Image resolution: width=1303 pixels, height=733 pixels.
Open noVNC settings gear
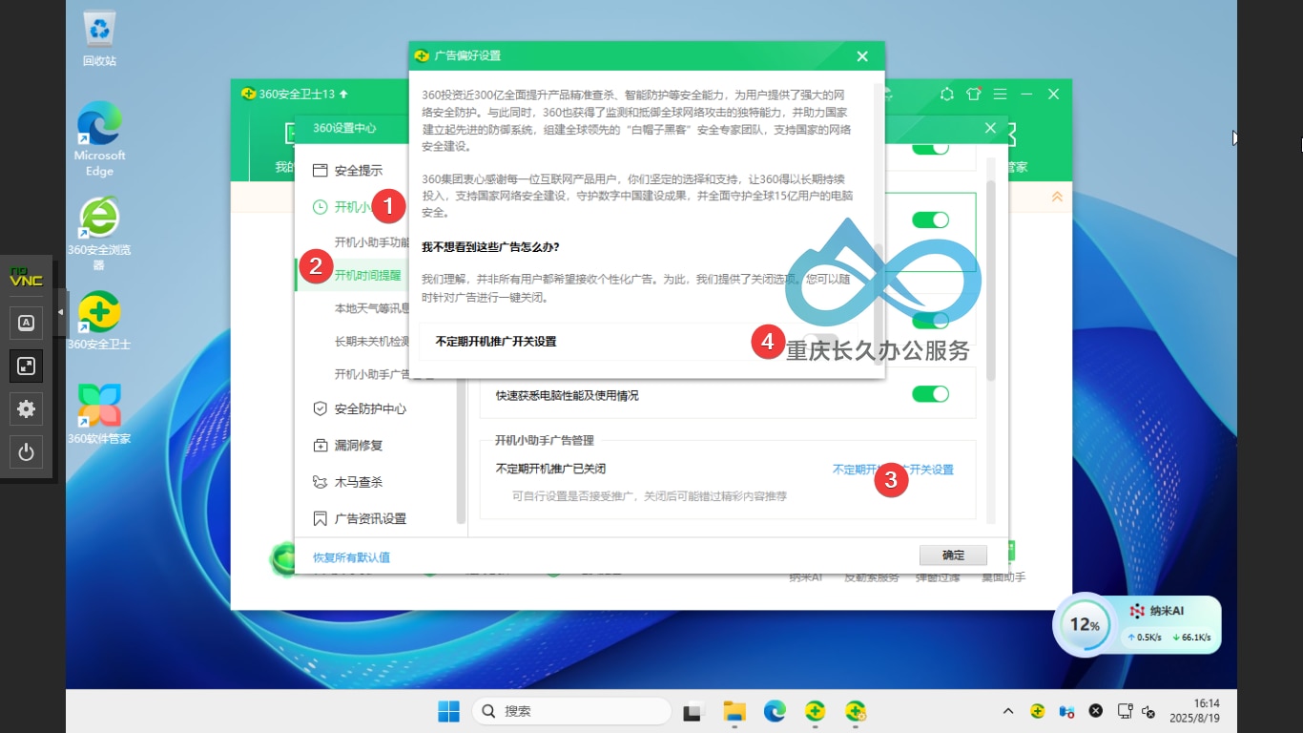click(26, 408)
